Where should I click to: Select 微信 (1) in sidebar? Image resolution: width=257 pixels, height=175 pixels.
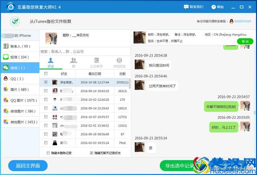click(x=20, y=68)
